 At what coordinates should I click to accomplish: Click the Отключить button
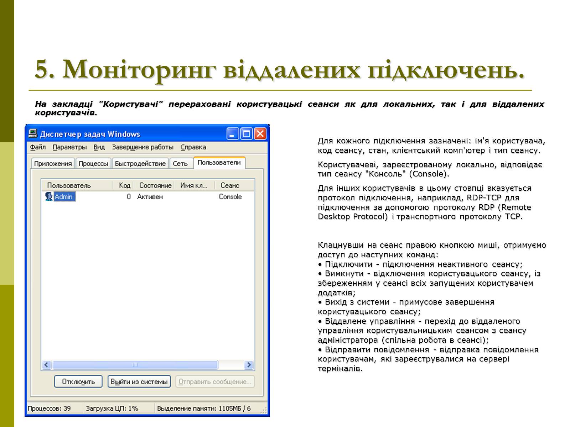78,381
